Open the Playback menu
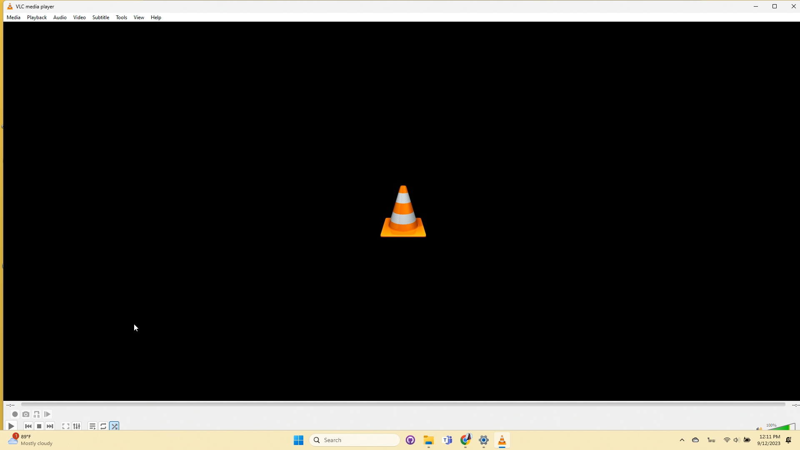800x450 pixels. click(x=37, y=17)
